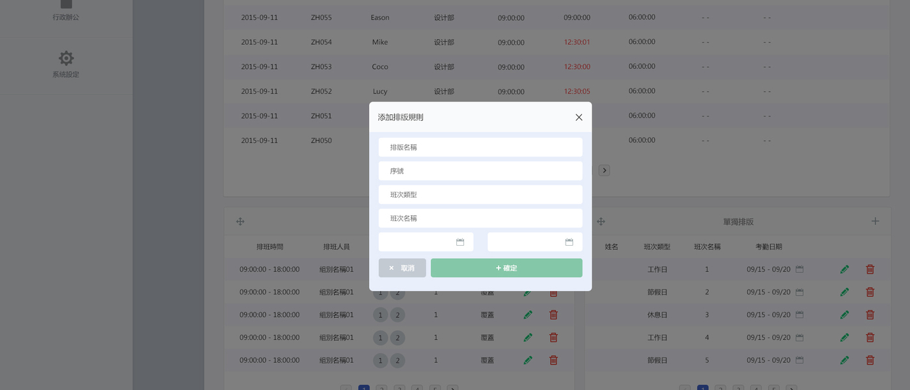910x390 pixels.
Task: Click the 取消 cancel button
Action: click(x=402, y=268)
